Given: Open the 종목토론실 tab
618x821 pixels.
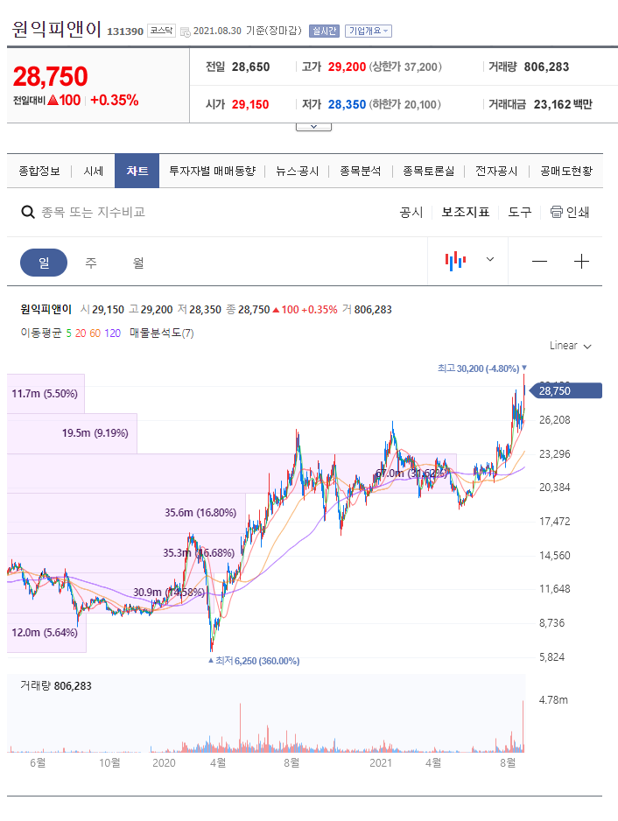Looking at the screenshot, I should pos(428,171).
